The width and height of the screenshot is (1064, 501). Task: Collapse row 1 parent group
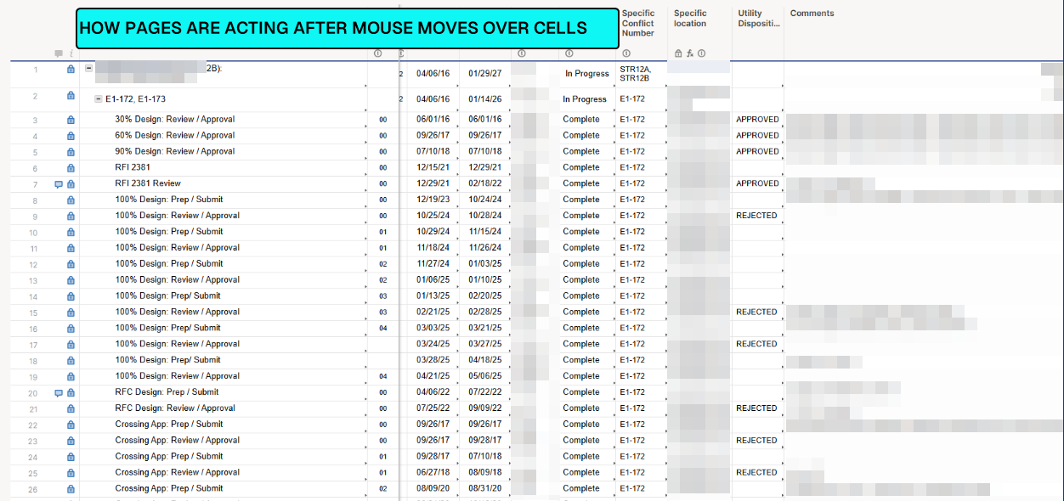pos(89,68)
